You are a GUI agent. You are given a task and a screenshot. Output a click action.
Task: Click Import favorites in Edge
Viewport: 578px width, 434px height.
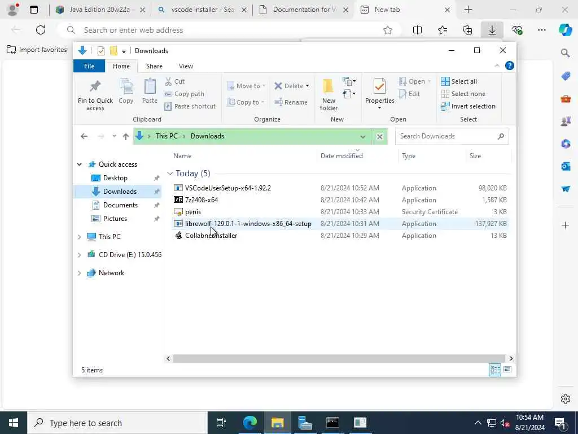(37, 50)
